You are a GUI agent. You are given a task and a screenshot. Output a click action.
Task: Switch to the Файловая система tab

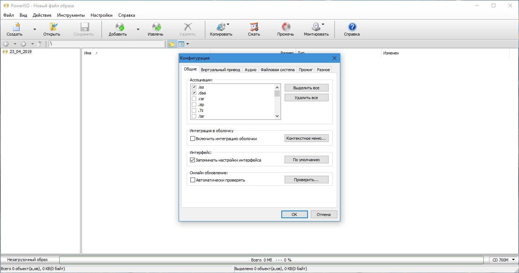[278, 70]
